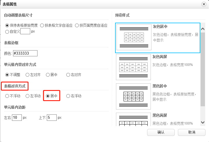The height and width of the screenshot is (142, 209).
Task: Choose the 灰色满屏 preset thumbnail
Action: tap(134, 67)
